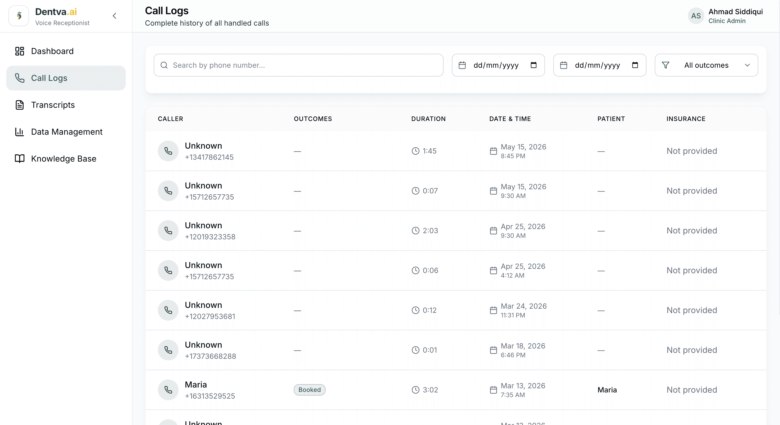Select phone number +12027953681
Screen dimensions: 780x425
point(210,316)
